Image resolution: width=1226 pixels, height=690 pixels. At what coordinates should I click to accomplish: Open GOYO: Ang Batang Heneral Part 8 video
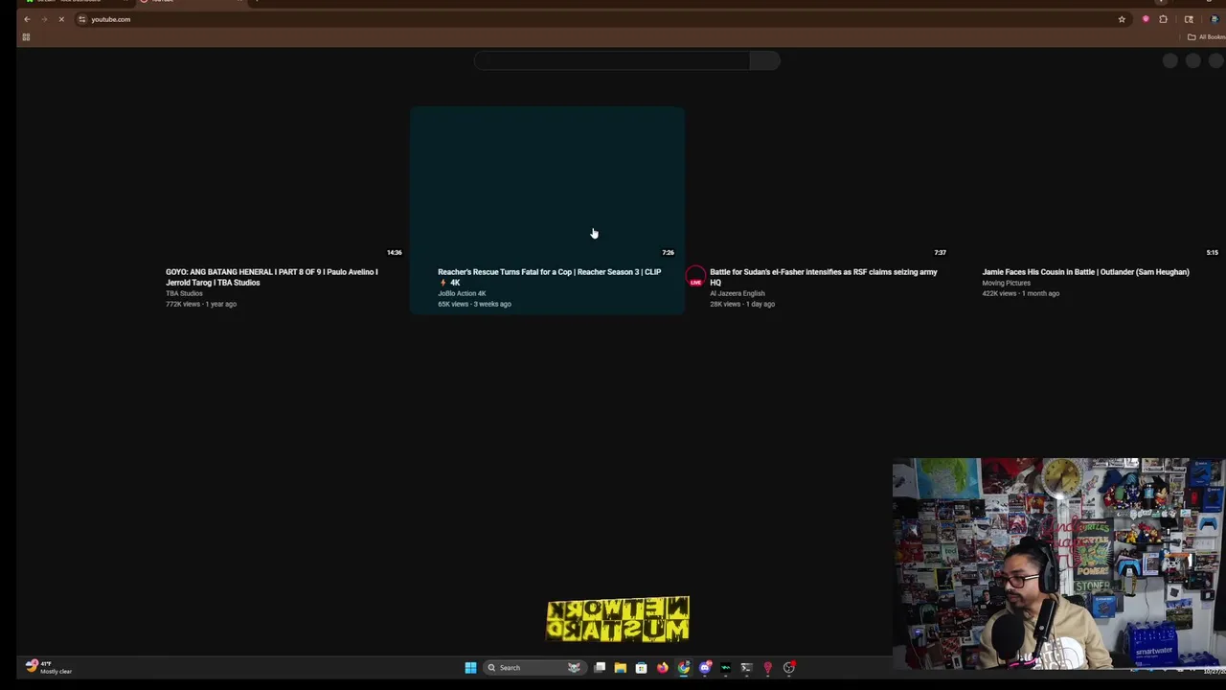(x=272, y=277)
